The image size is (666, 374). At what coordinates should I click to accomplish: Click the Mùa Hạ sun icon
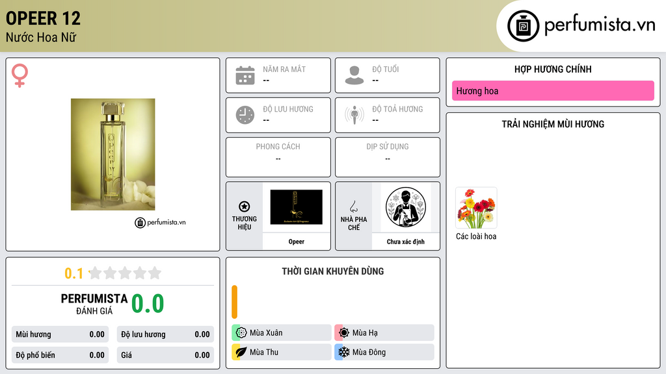pos(344,332)
